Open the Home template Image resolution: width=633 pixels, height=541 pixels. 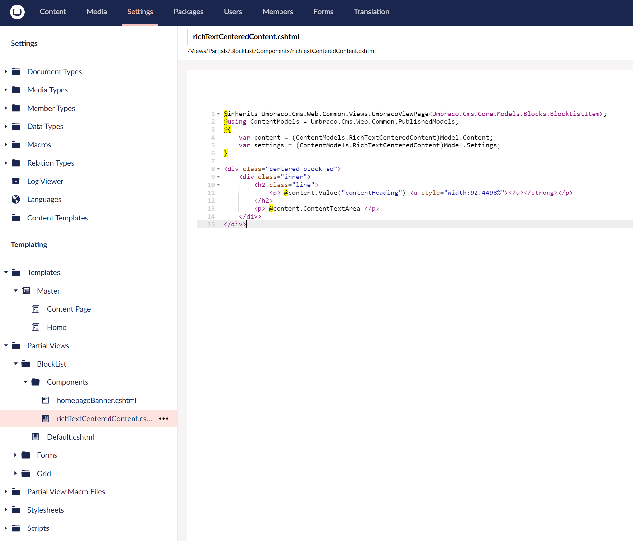57,327
